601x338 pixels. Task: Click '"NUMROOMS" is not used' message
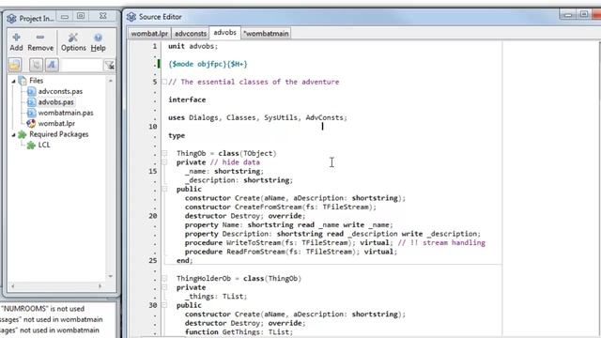[42, 309]
